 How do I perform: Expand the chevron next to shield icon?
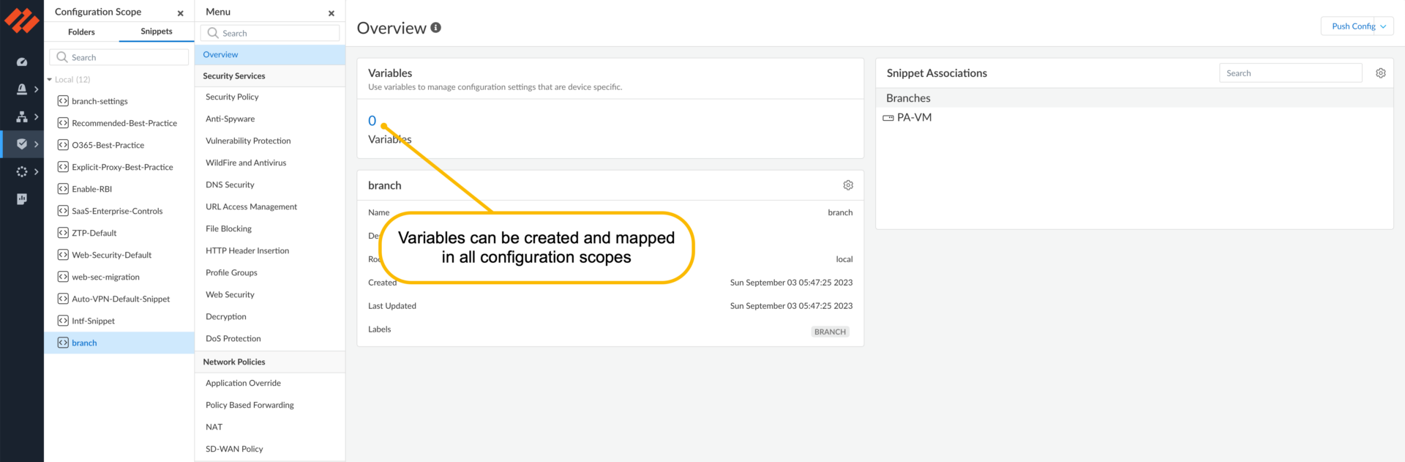[37, 144]
